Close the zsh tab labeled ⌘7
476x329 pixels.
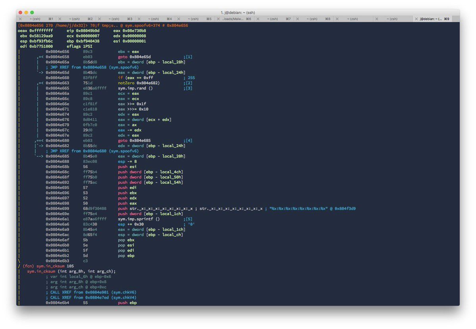pos(257,19)
